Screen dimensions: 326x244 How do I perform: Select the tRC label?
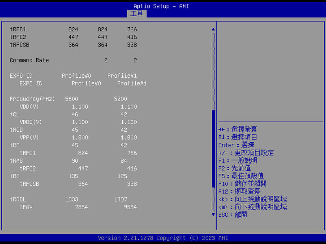tap(14, 177)
